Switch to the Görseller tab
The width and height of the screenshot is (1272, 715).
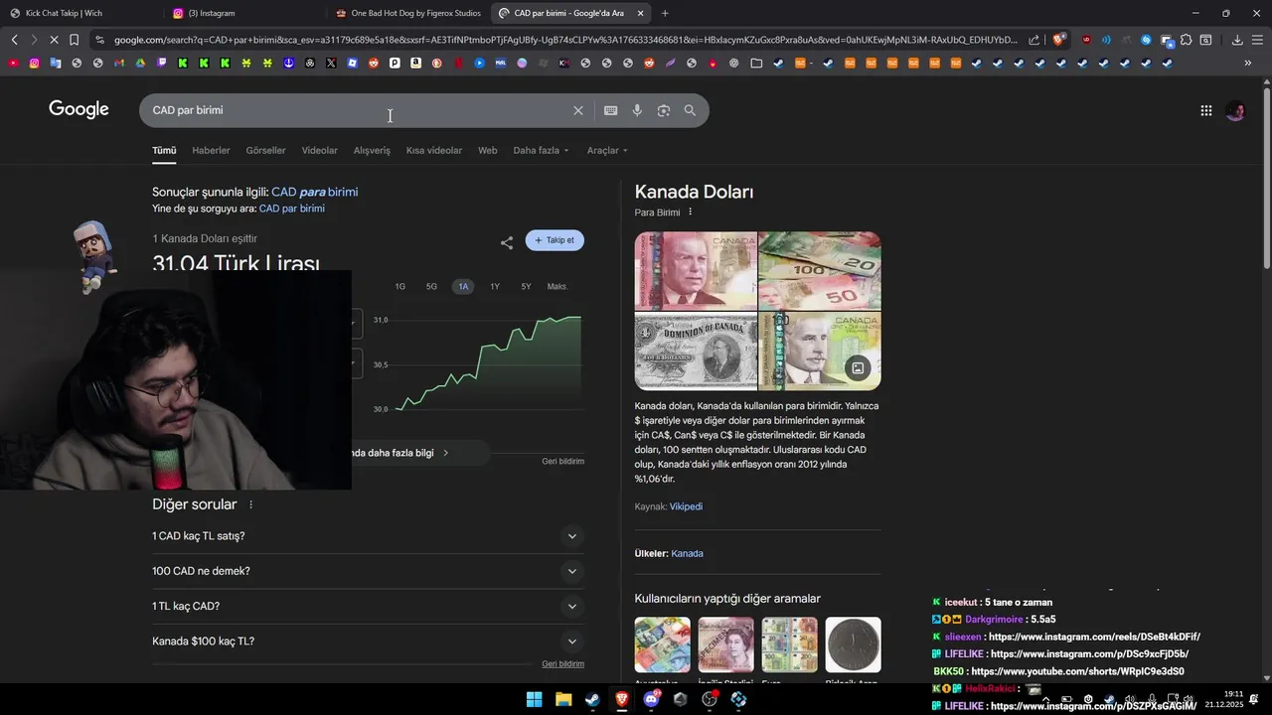click(265, 151)
